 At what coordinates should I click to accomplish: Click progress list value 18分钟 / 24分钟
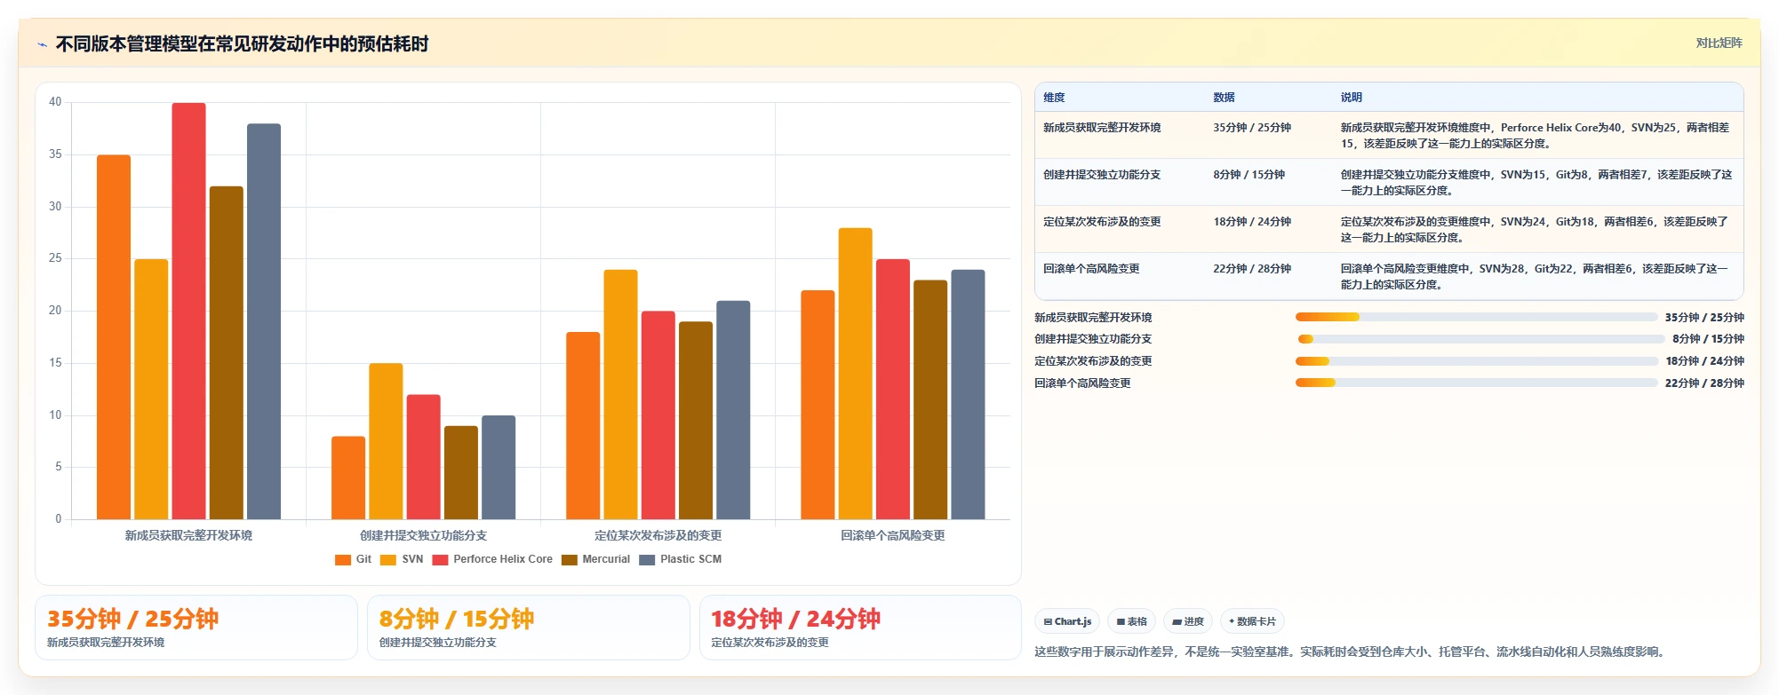1704,361
